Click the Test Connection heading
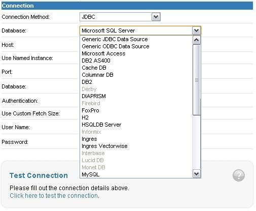Viewport: 256px width, 211px height. [39, 175]
